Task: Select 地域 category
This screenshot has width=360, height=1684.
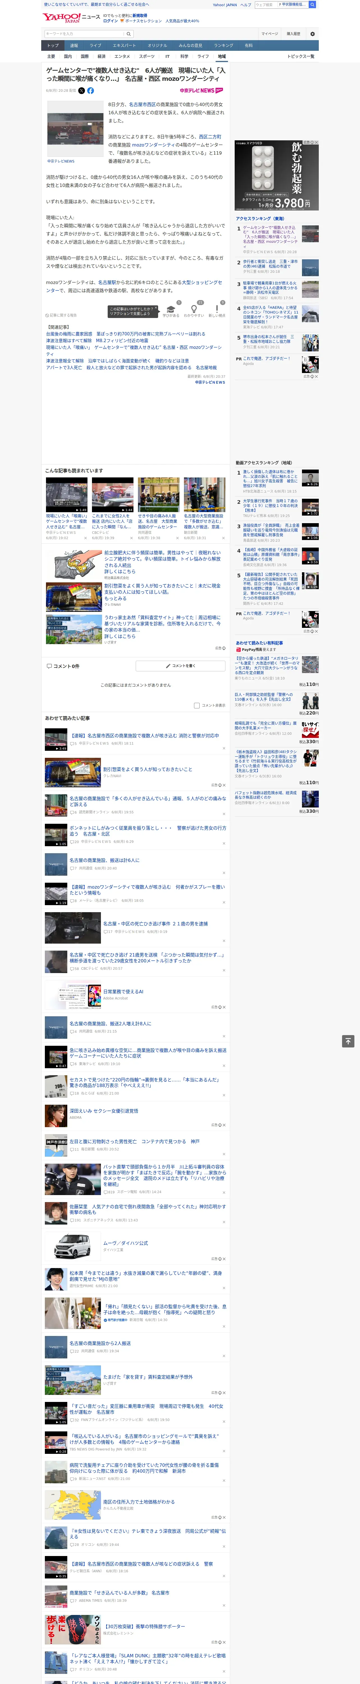Action: pyautogui.click(x=221, y=56)
